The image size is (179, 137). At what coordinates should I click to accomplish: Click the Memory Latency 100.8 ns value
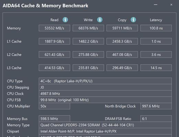click(x=156, y=28)
